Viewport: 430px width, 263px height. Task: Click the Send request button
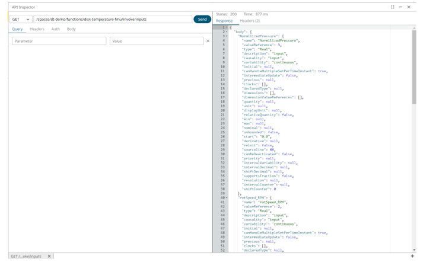tap(202, 20)
